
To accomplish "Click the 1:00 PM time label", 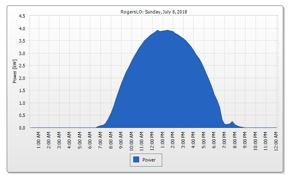I will coord(162,140).
